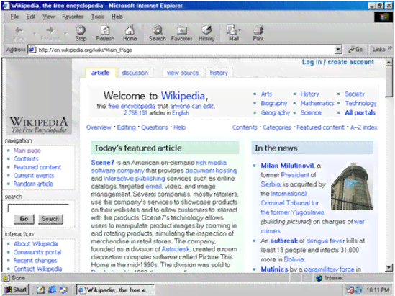
Task: Click the Show Desktop Quick Launch icon
Action: point(40,290)
